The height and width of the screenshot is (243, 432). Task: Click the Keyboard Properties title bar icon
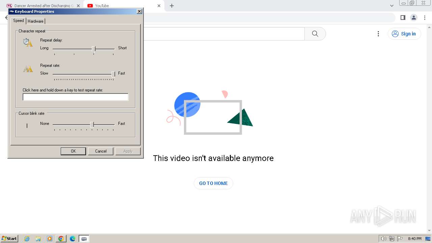point(12,11)
